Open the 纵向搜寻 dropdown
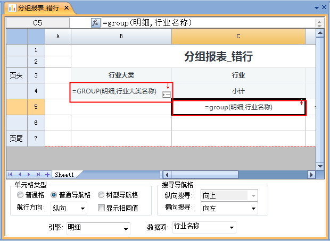Screen dimensions: 330x241 [x=229, y=196]
